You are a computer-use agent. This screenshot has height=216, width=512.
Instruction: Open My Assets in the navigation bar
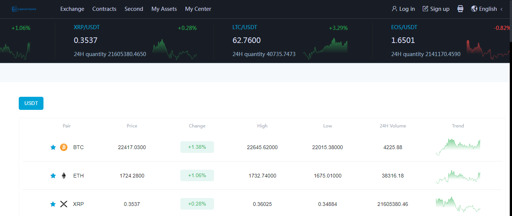point(164,9)
